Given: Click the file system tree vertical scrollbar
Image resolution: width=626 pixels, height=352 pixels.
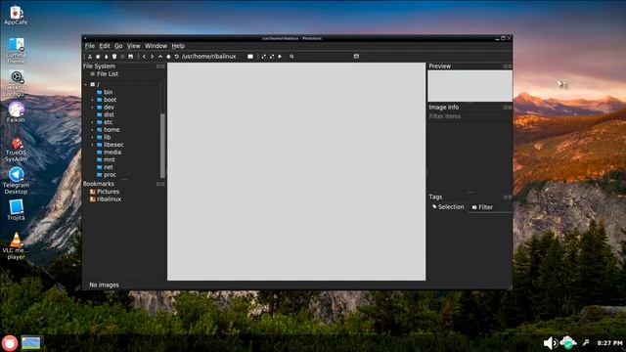Looking at the screenshot, I should tap(162, 146).
